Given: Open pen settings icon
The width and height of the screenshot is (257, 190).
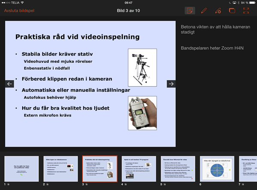Looking at the screenshot, I should (218, 11).
